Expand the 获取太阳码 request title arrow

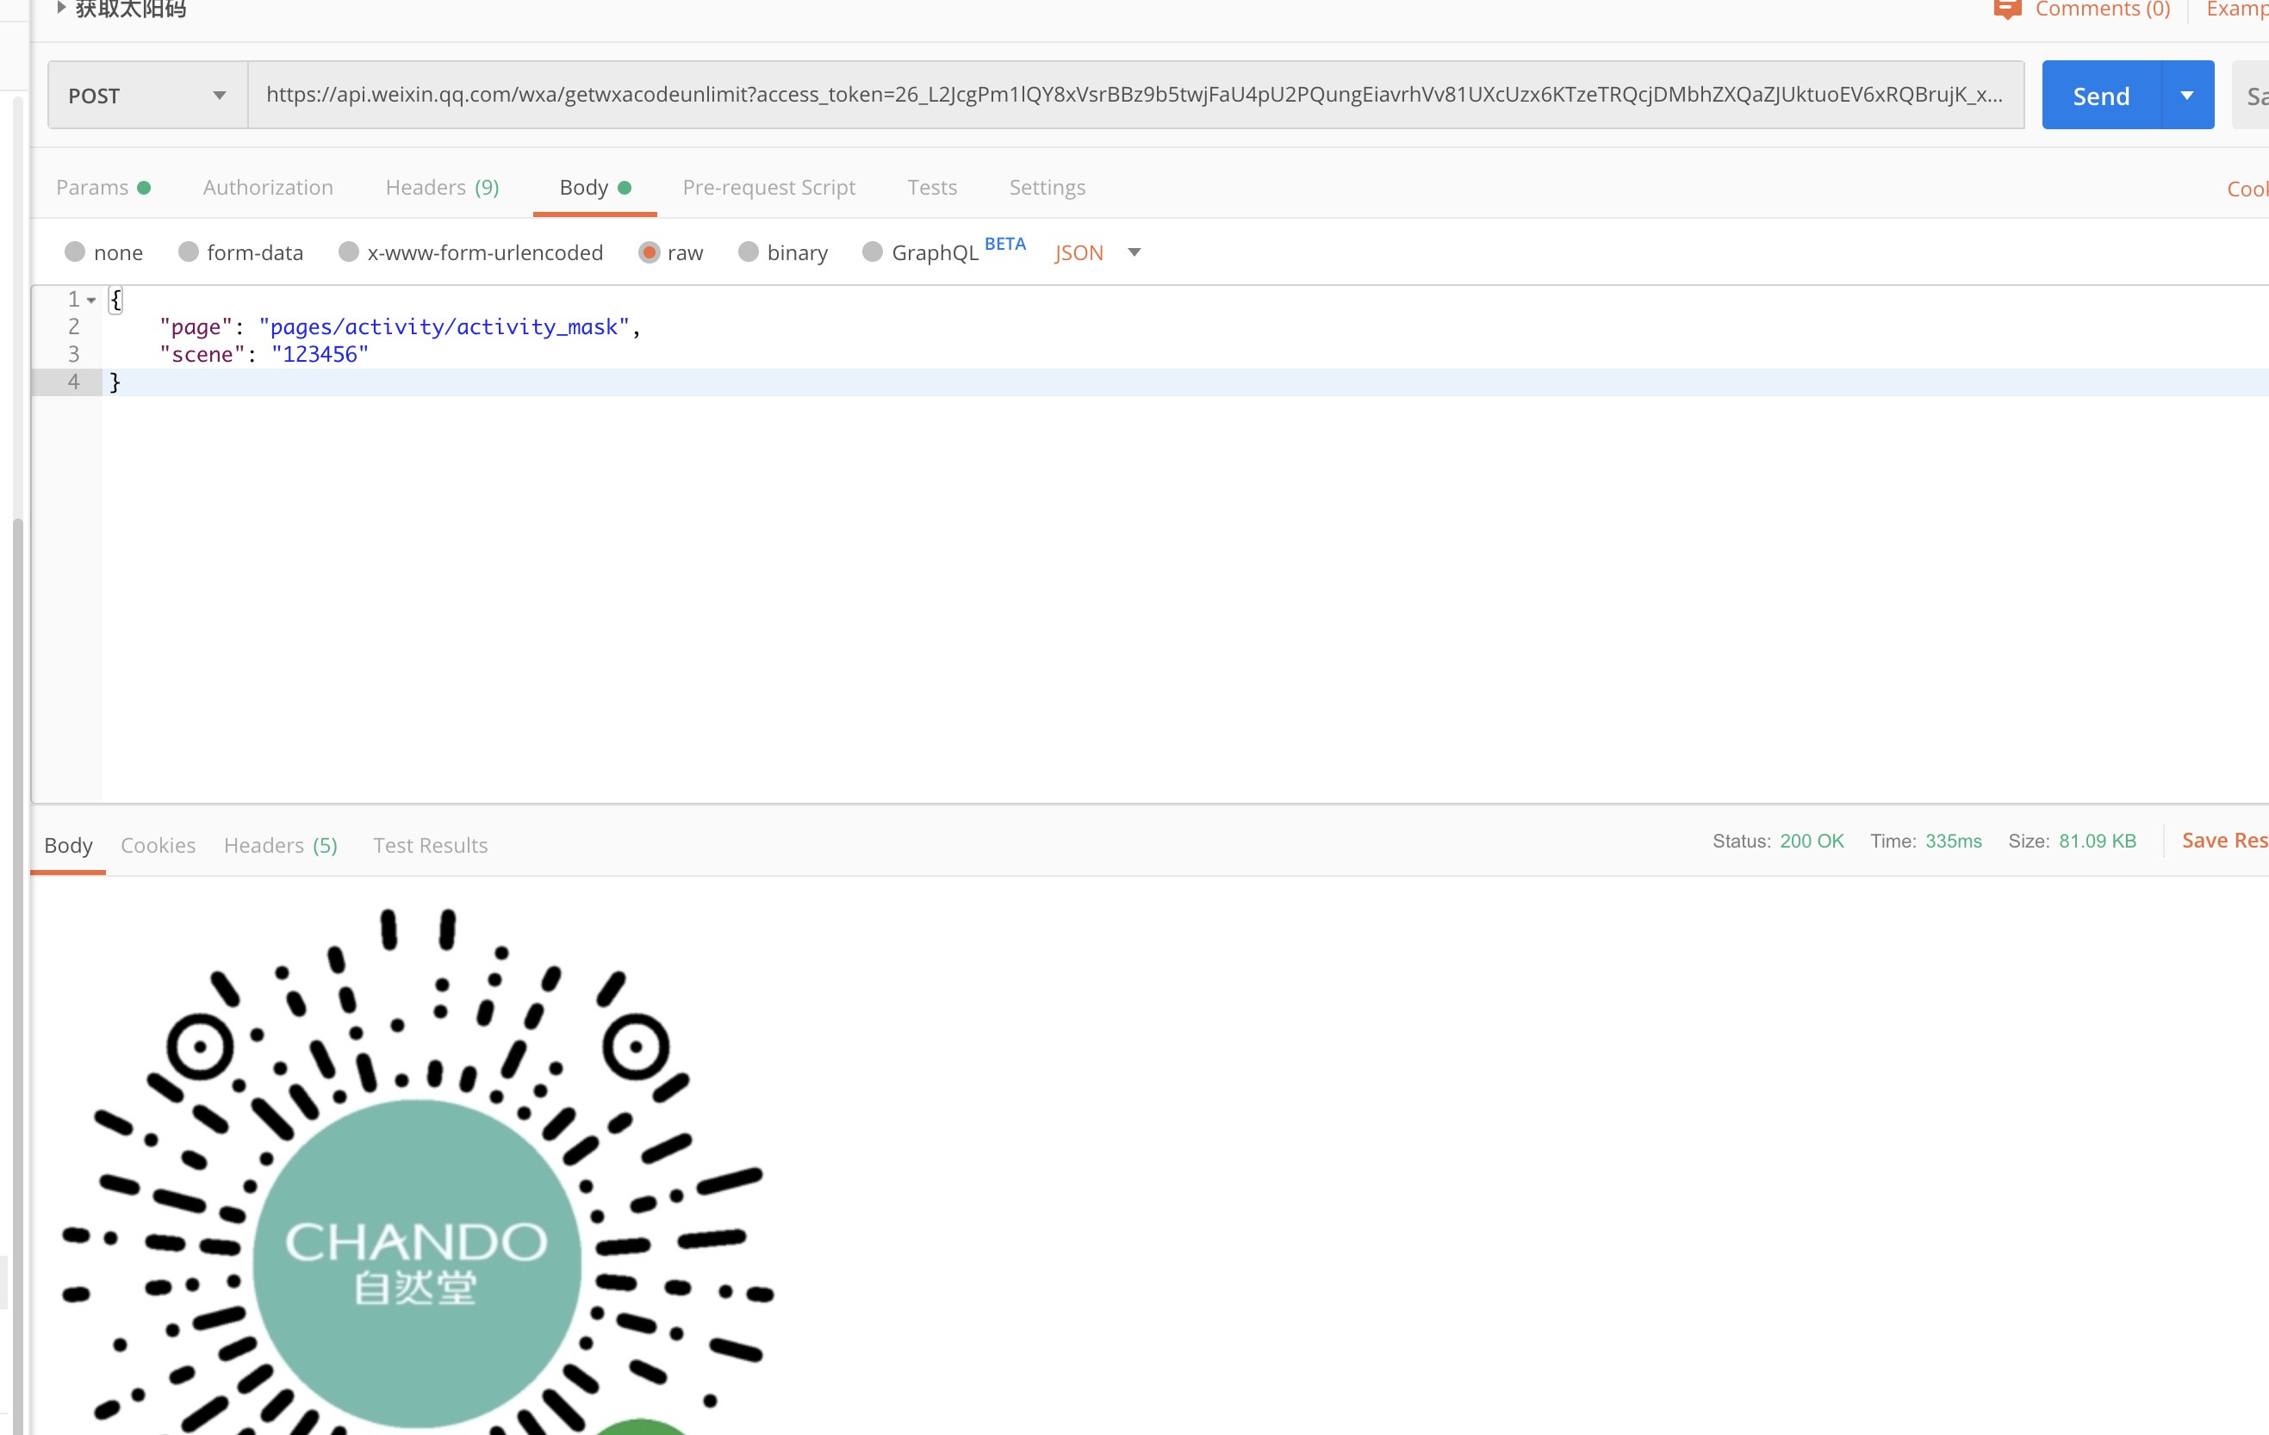pos(61,8)
